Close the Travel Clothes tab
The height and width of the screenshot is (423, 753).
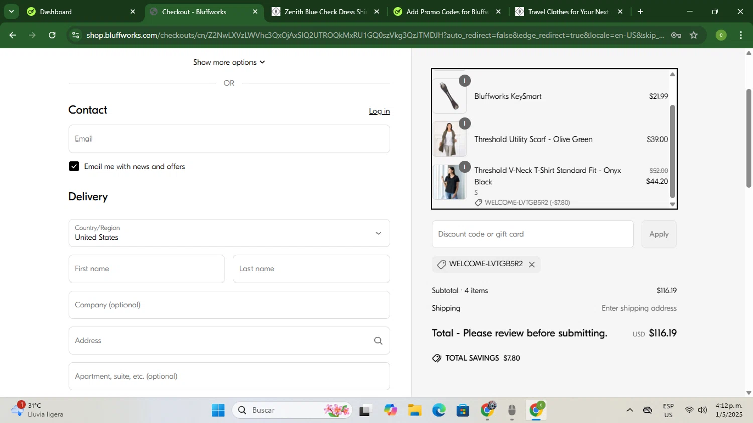click(x=620, y=11)
